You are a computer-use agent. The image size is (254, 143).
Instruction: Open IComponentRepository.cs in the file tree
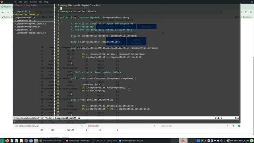click(x=31, y=33)
